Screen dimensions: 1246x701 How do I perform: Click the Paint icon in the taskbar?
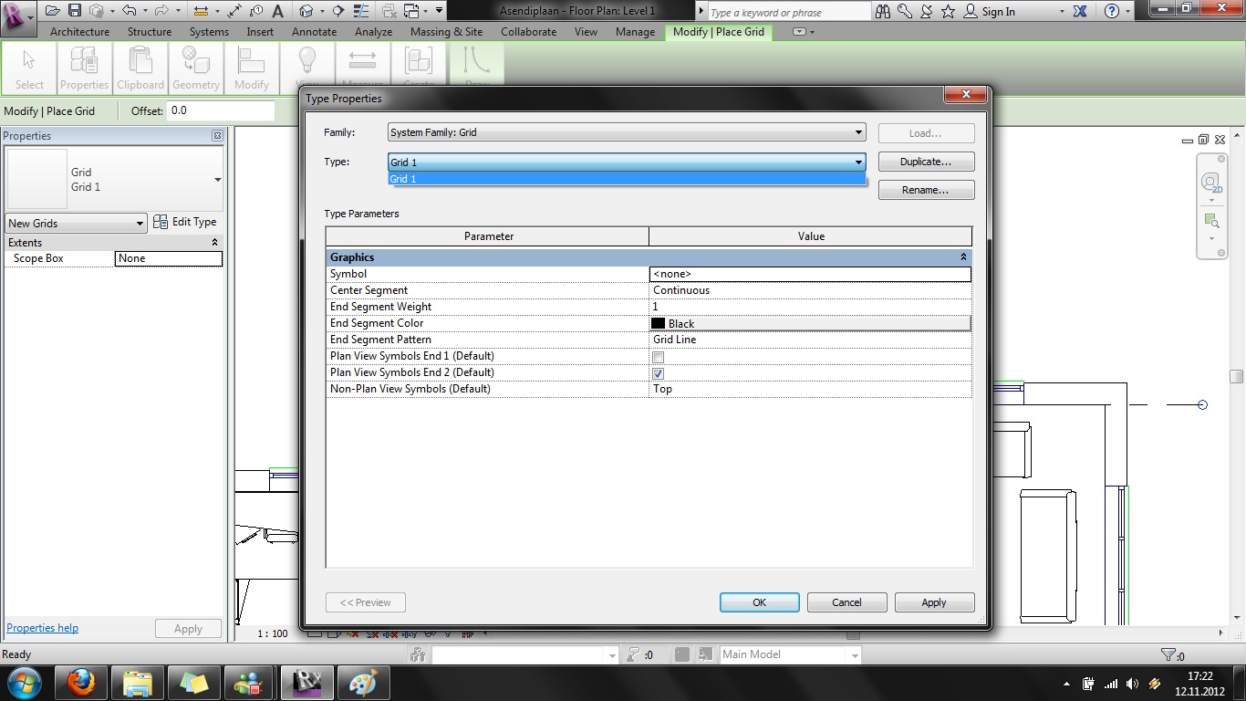(x=363, y=682)
